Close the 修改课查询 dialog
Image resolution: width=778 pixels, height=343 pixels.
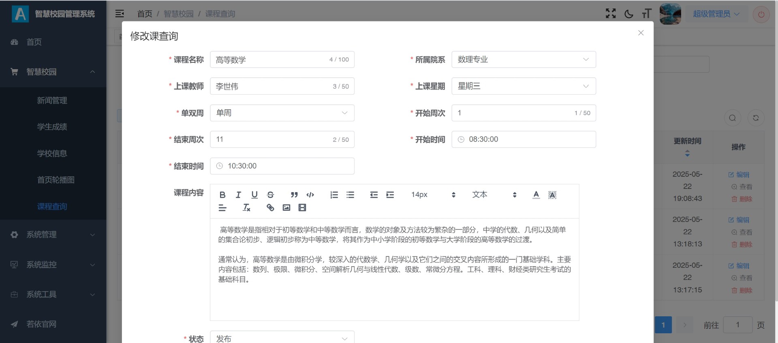click(x=641, y=33)
